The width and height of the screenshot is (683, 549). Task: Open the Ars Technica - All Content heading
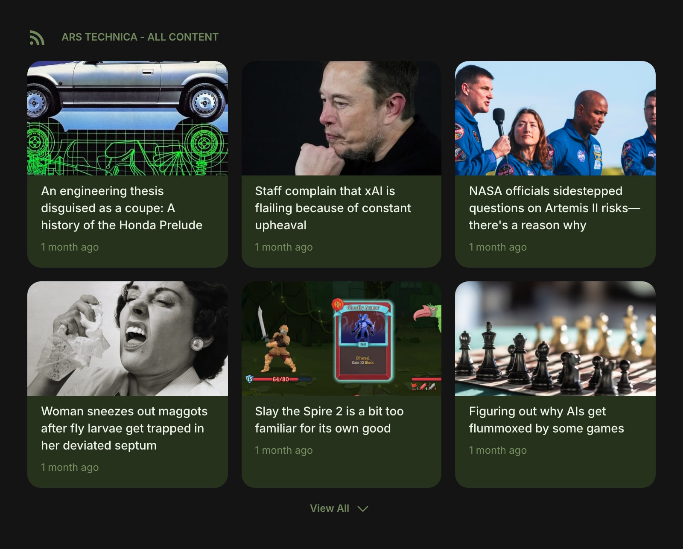[140, 37]
